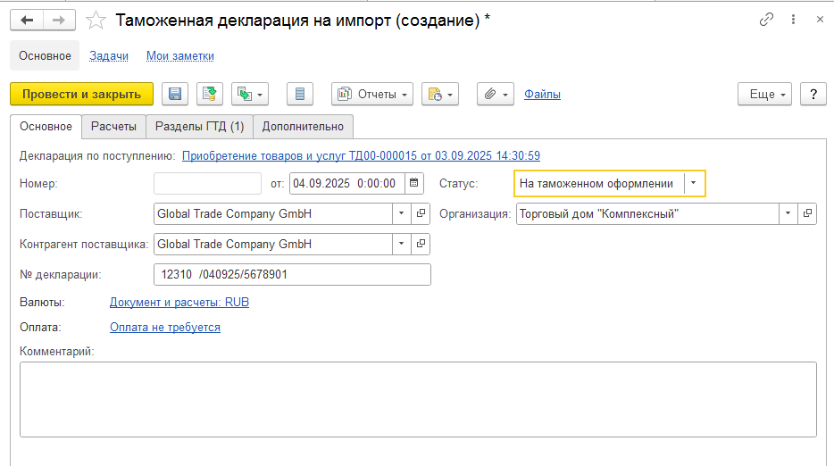Open the Оплата не требуется link

pyautogui.click(x=165, y=327)
